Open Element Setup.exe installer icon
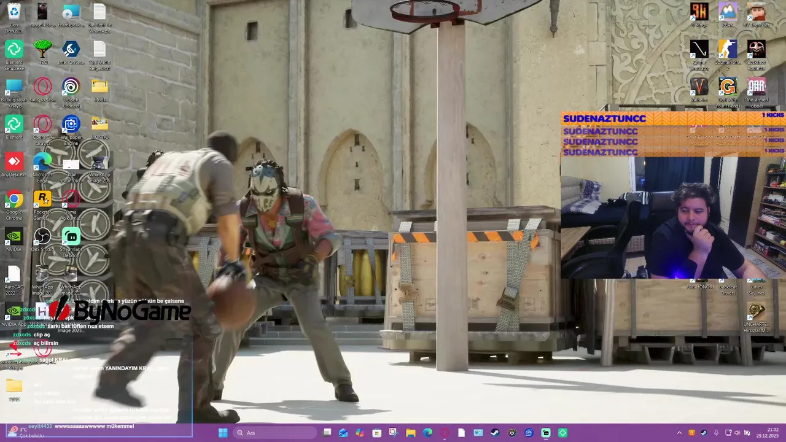This screenshot has width=786, height=442. click(14, 55)
